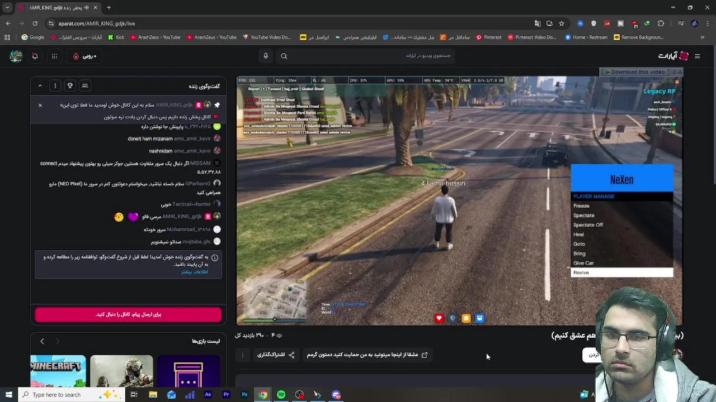Open Chrome media control icon
716x402 pixels.
680,23
